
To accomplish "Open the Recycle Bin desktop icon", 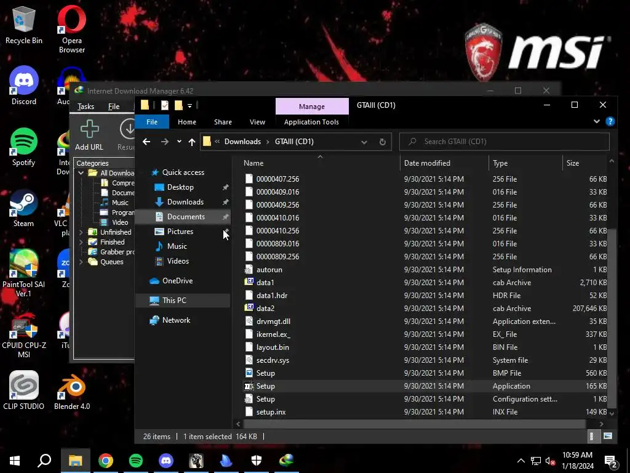I will [24, 25].
